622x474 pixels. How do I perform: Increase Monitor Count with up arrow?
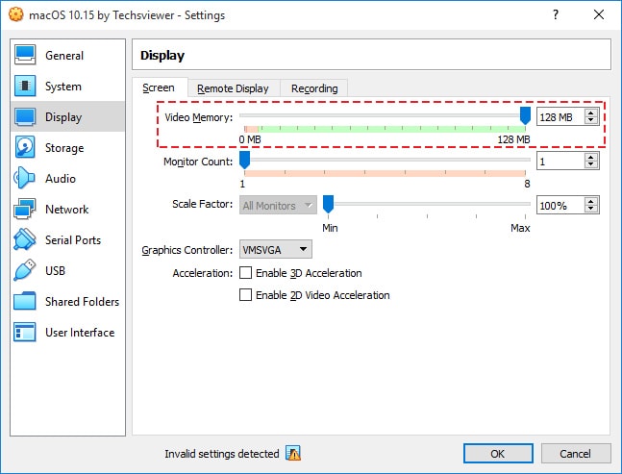click(x=591, y=157)
